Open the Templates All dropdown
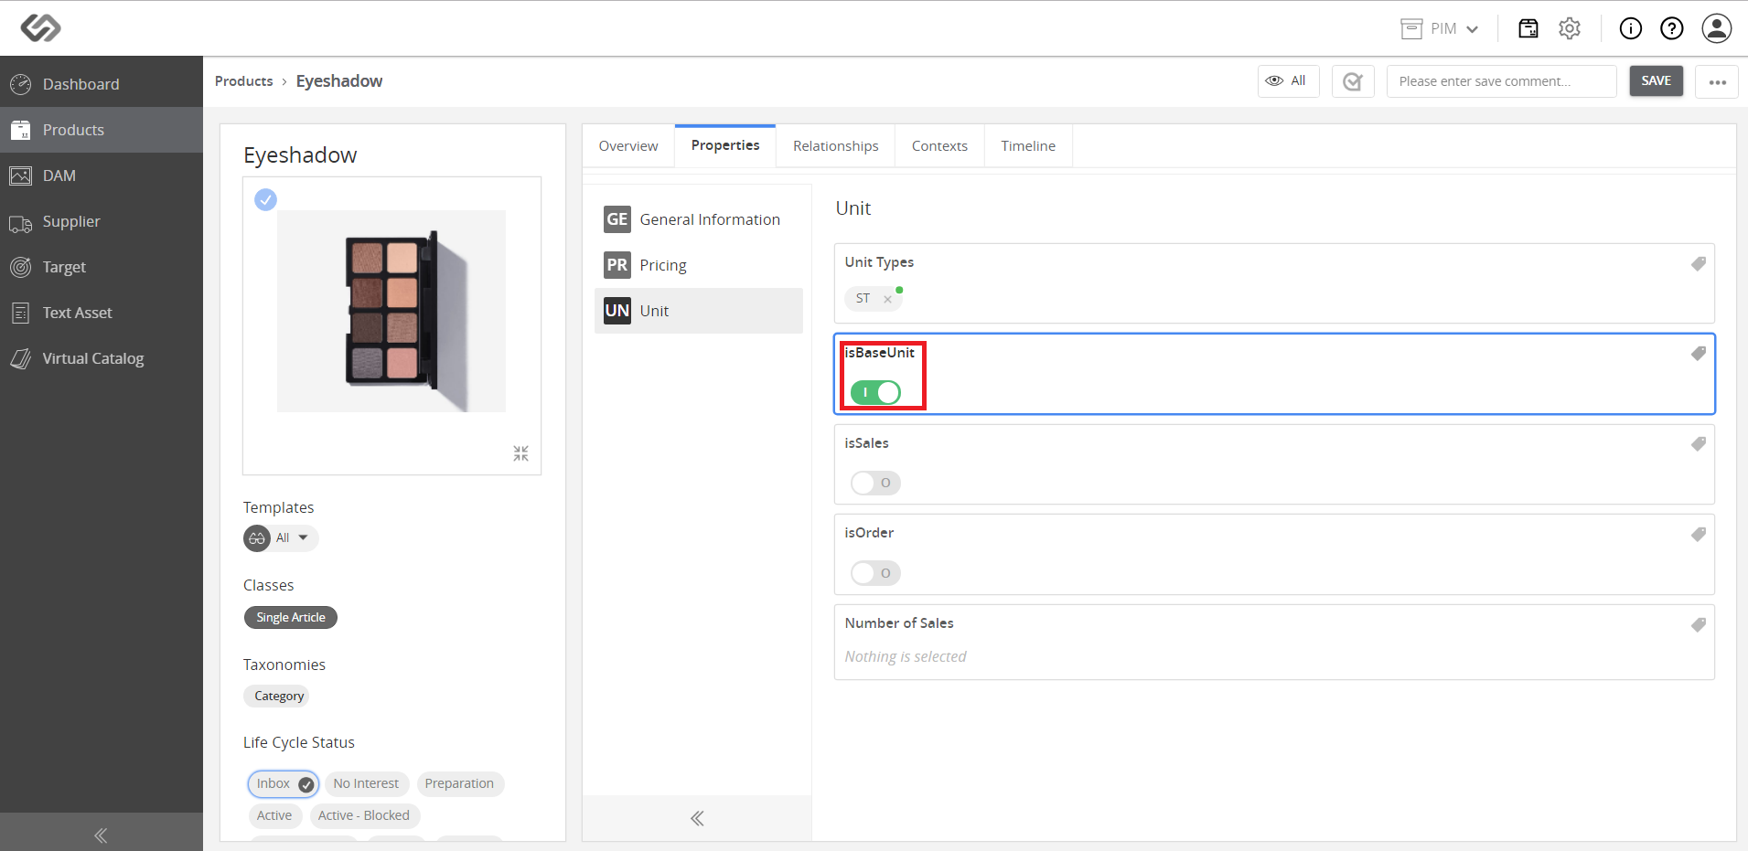Screen dimensions: 1748x851 pyautogui.click(x=281, y=537)
